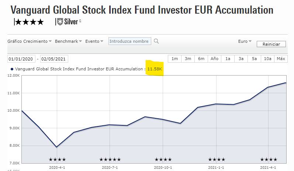Click the search magnifier icon
The image size is (294, 171).
tap(156, 41)
